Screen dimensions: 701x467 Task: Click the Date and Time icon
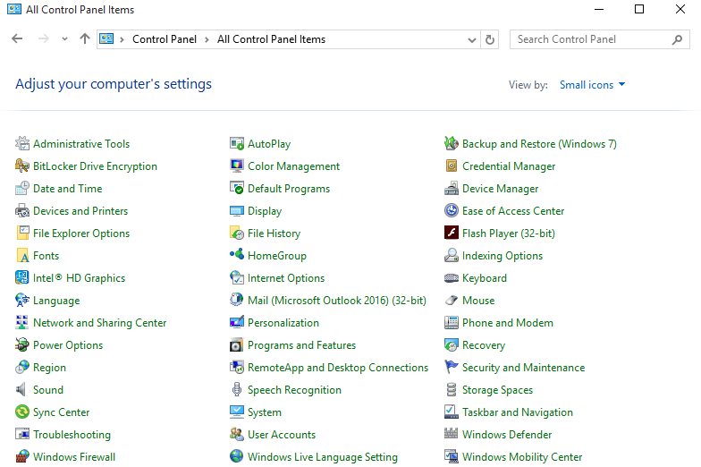click(21, 188)
